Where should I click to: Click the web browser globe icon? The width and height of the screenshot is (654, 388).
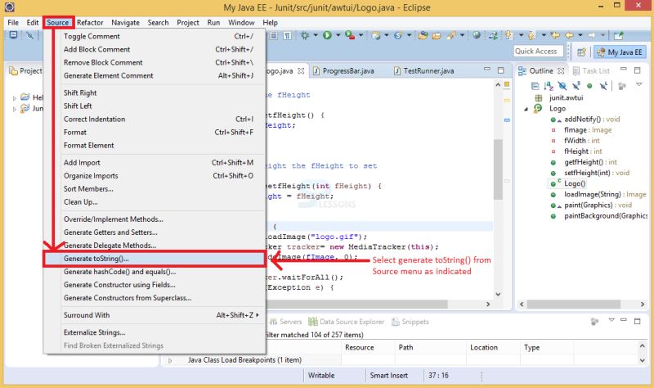coord(477,35)
